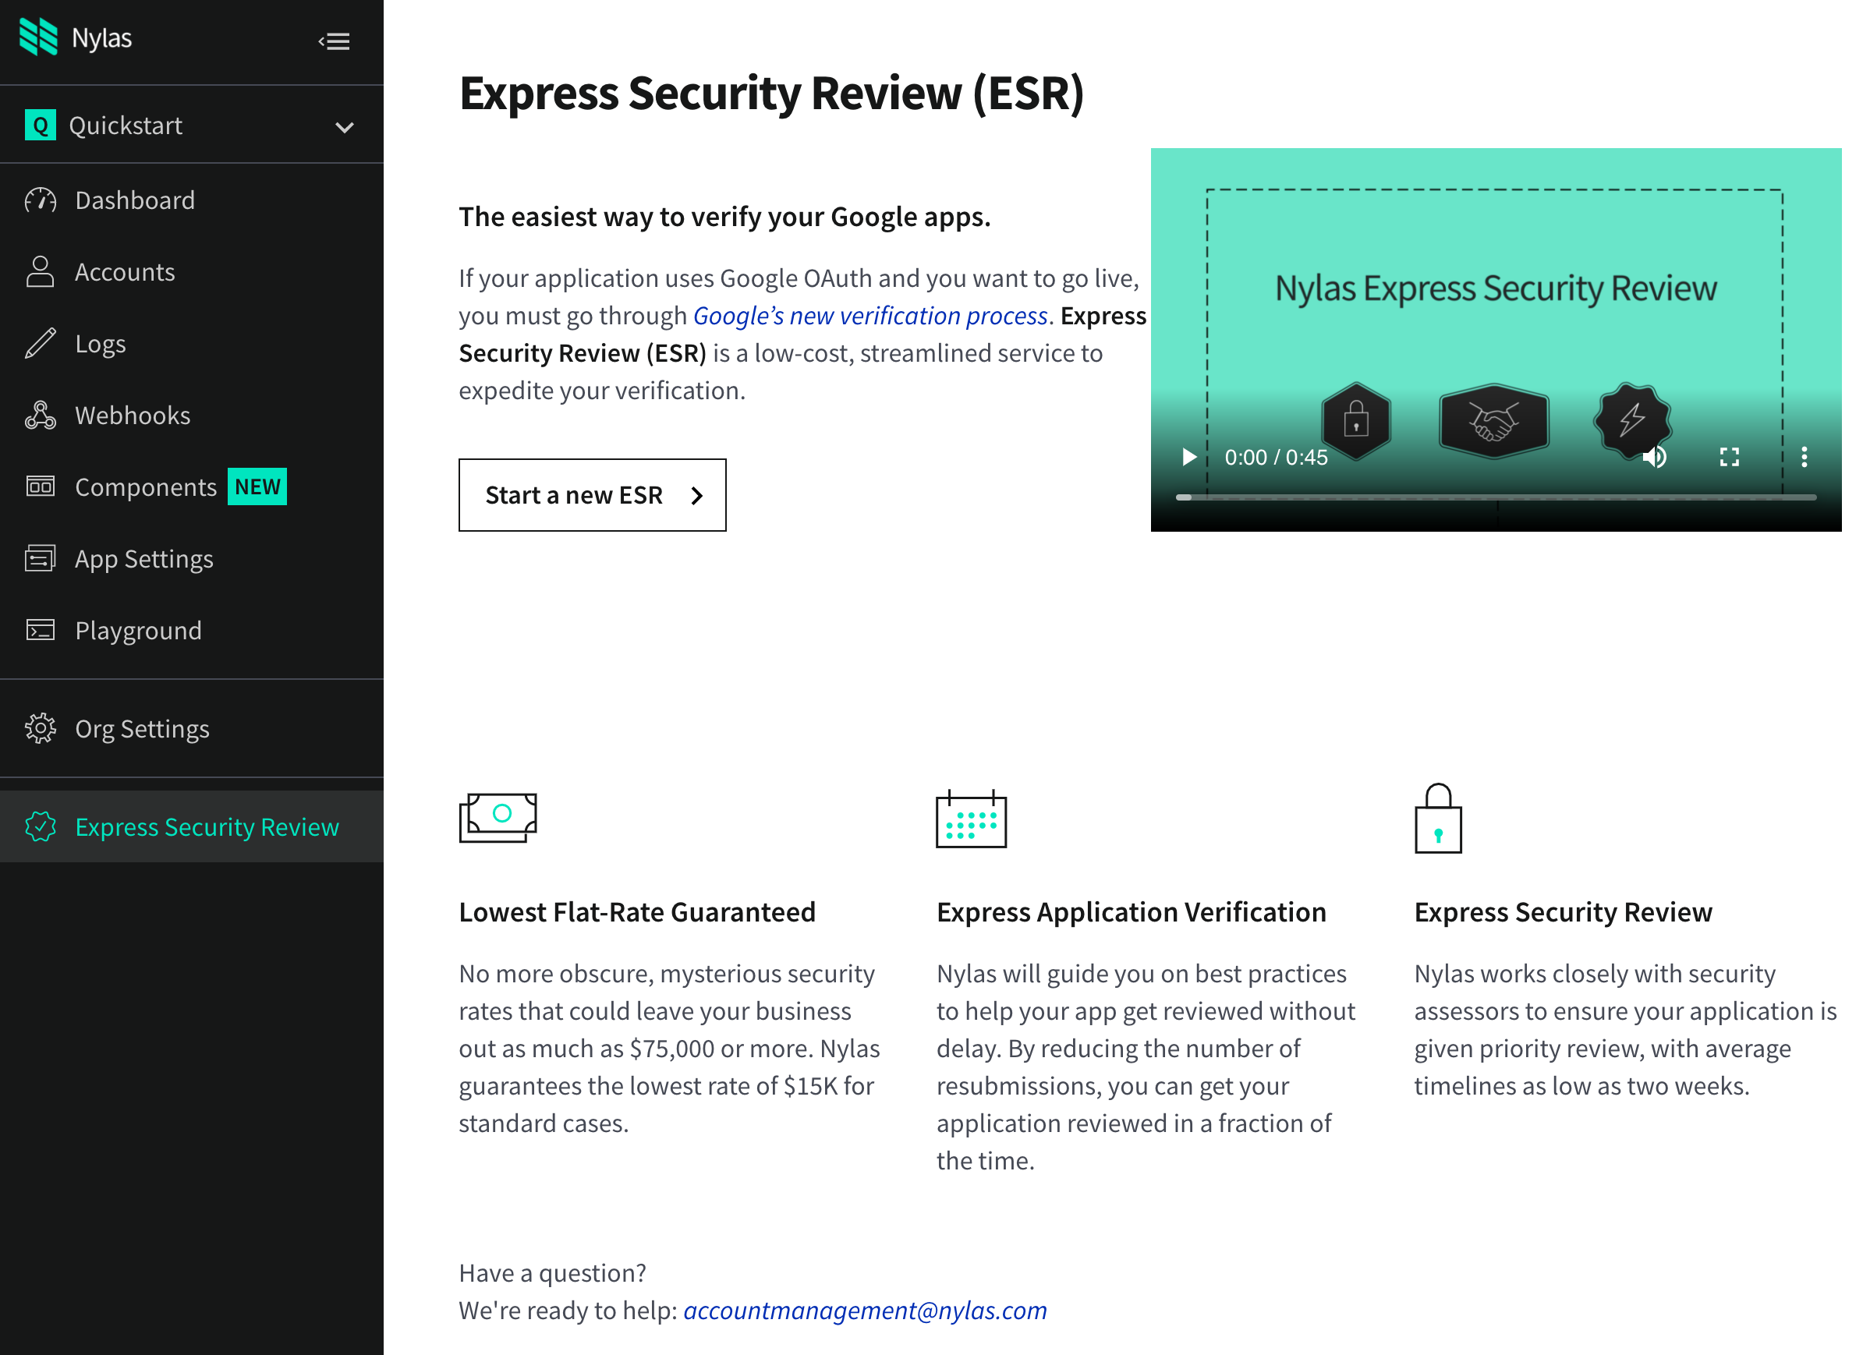
Task: Mute the video audio
Action: pos(1656,457)
